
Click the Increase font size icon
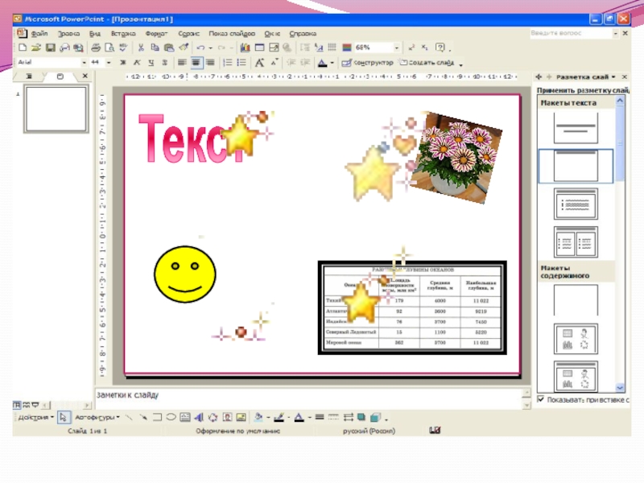259,62
